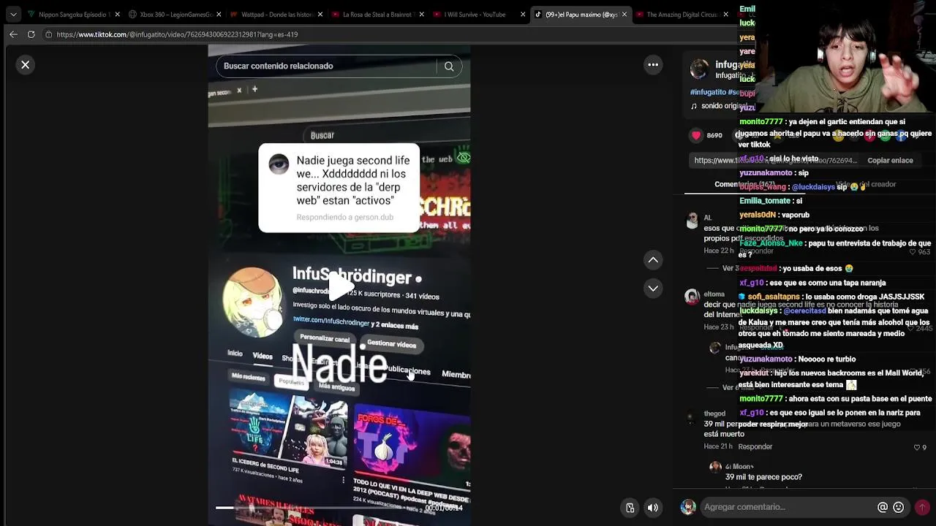The width and height of the screenshot is (936, 526).
Task: Go to previous video with up chevron
Action: click(653, 259)
